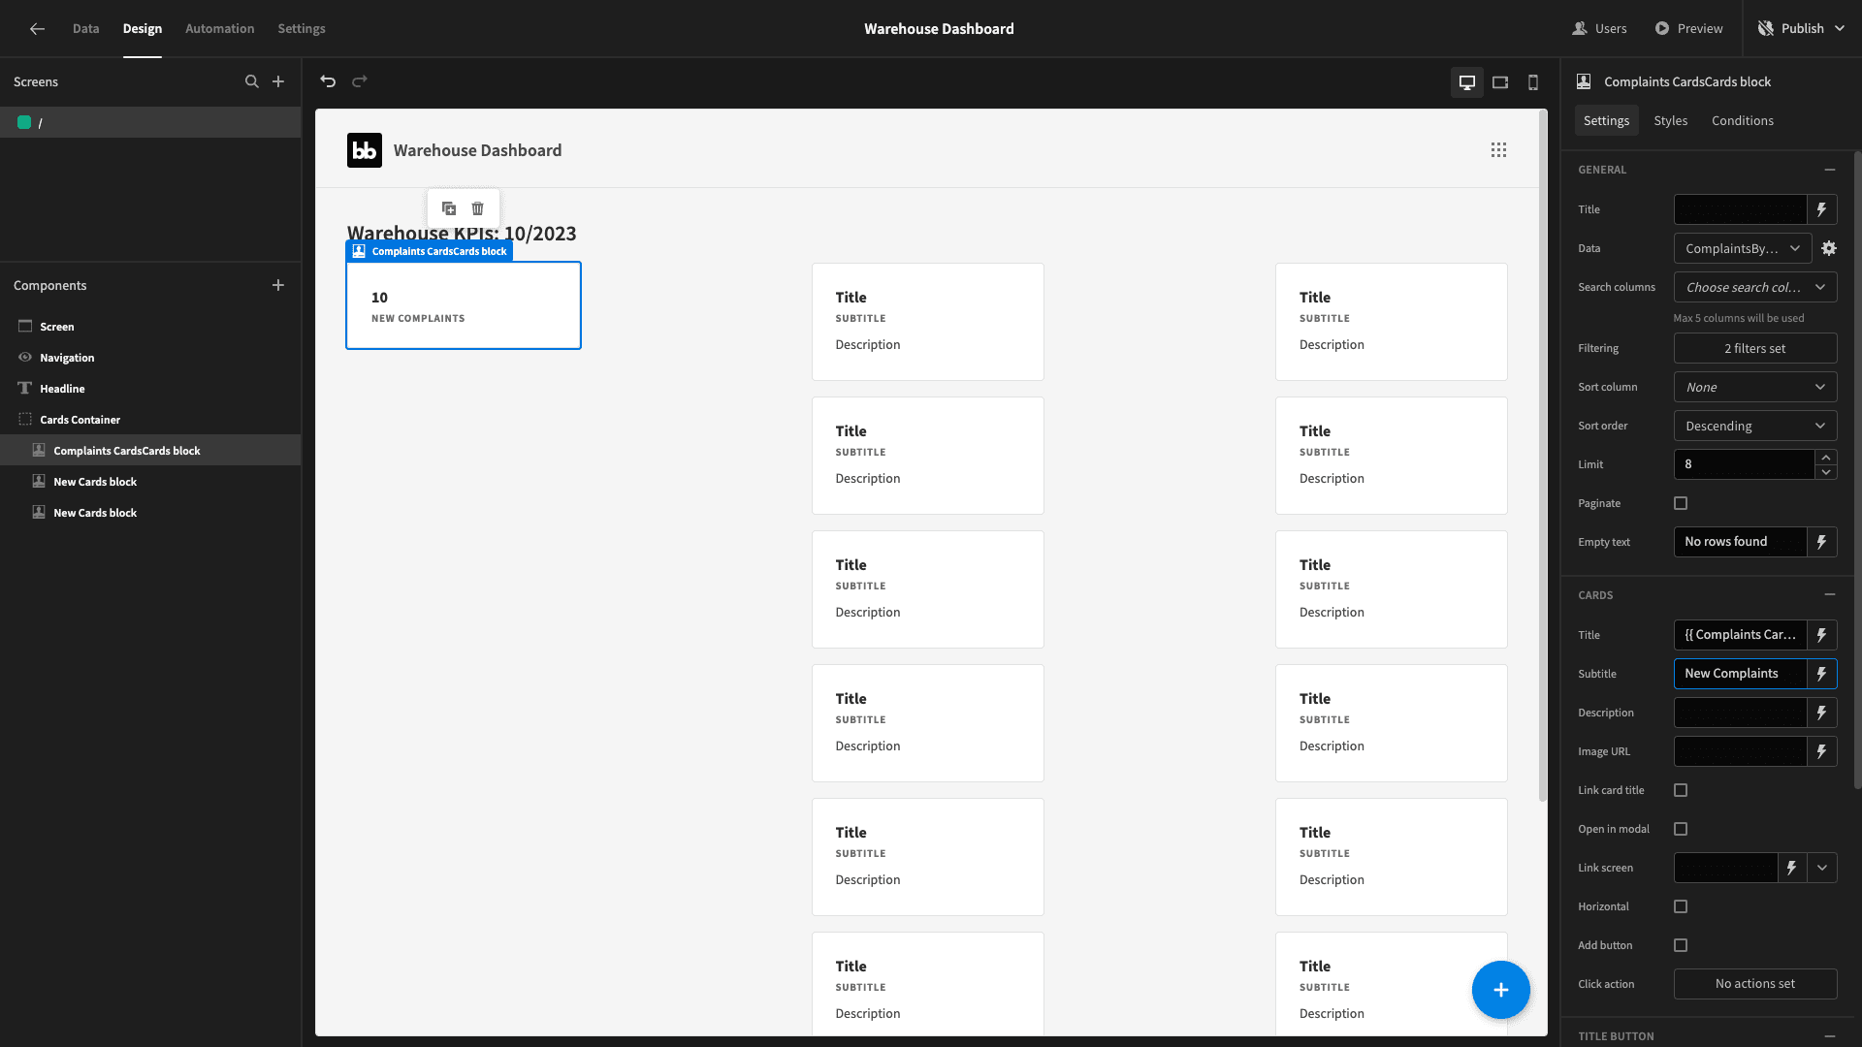This screenshot has width=1862, height=1047.
Task: Collapse the General section
Action: point(1830,170)
